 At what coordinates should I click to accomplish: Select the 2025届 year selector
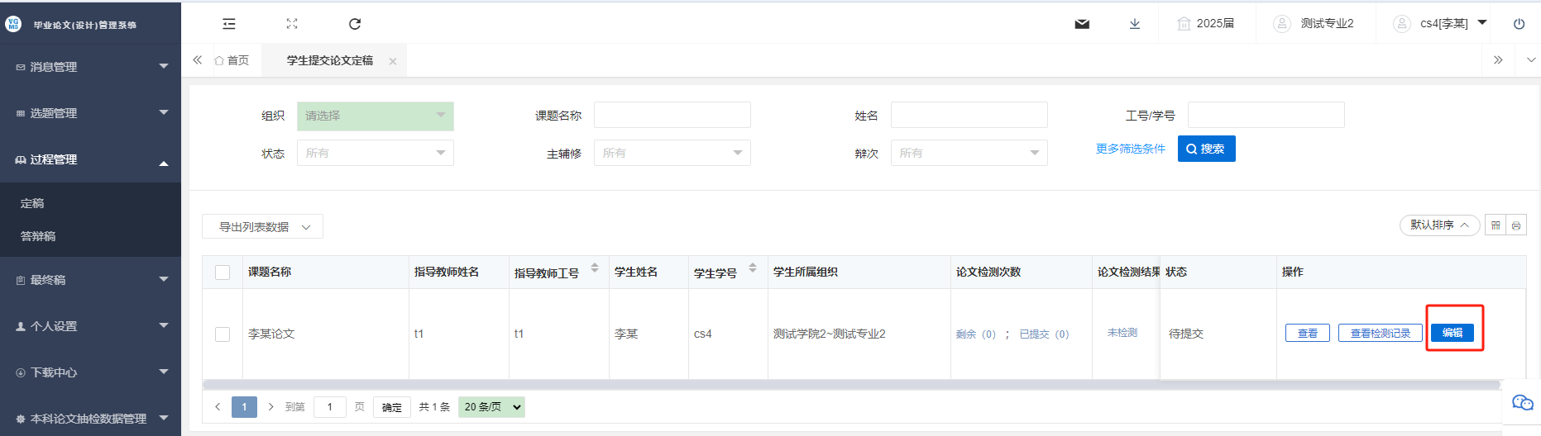point(1206,23)
